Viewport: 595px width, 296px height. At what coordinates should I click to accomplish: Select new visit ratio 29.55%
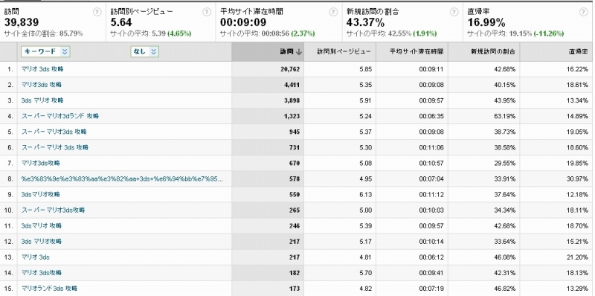(505, 163)
